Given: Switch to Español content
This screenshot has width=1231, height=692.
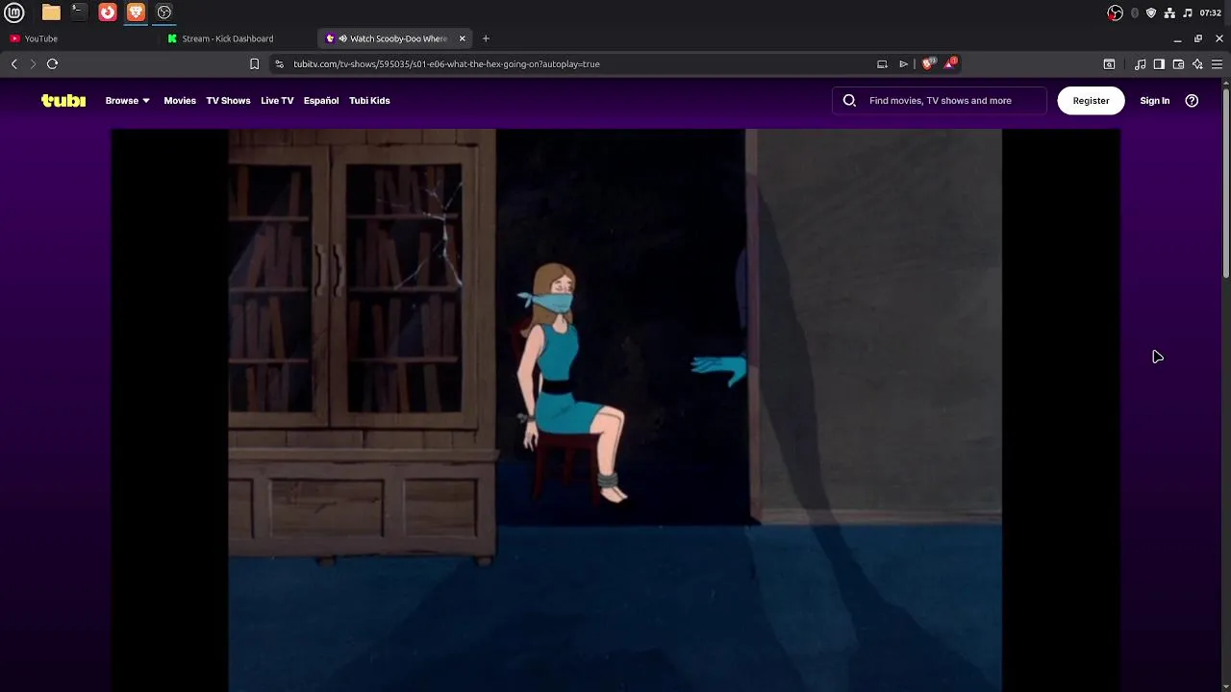Looking at the screenshot, I should click(x=321, y=100).
